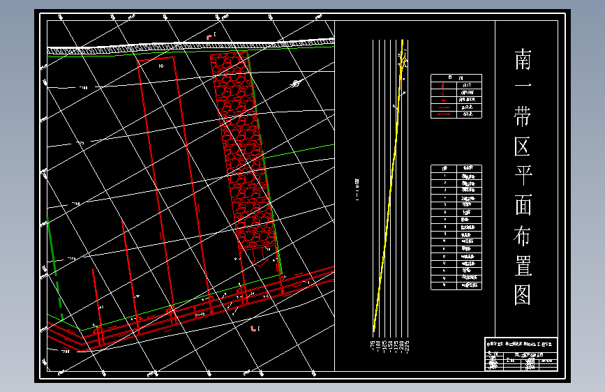Select the -225 elevation label

click(x=408, y=347)
